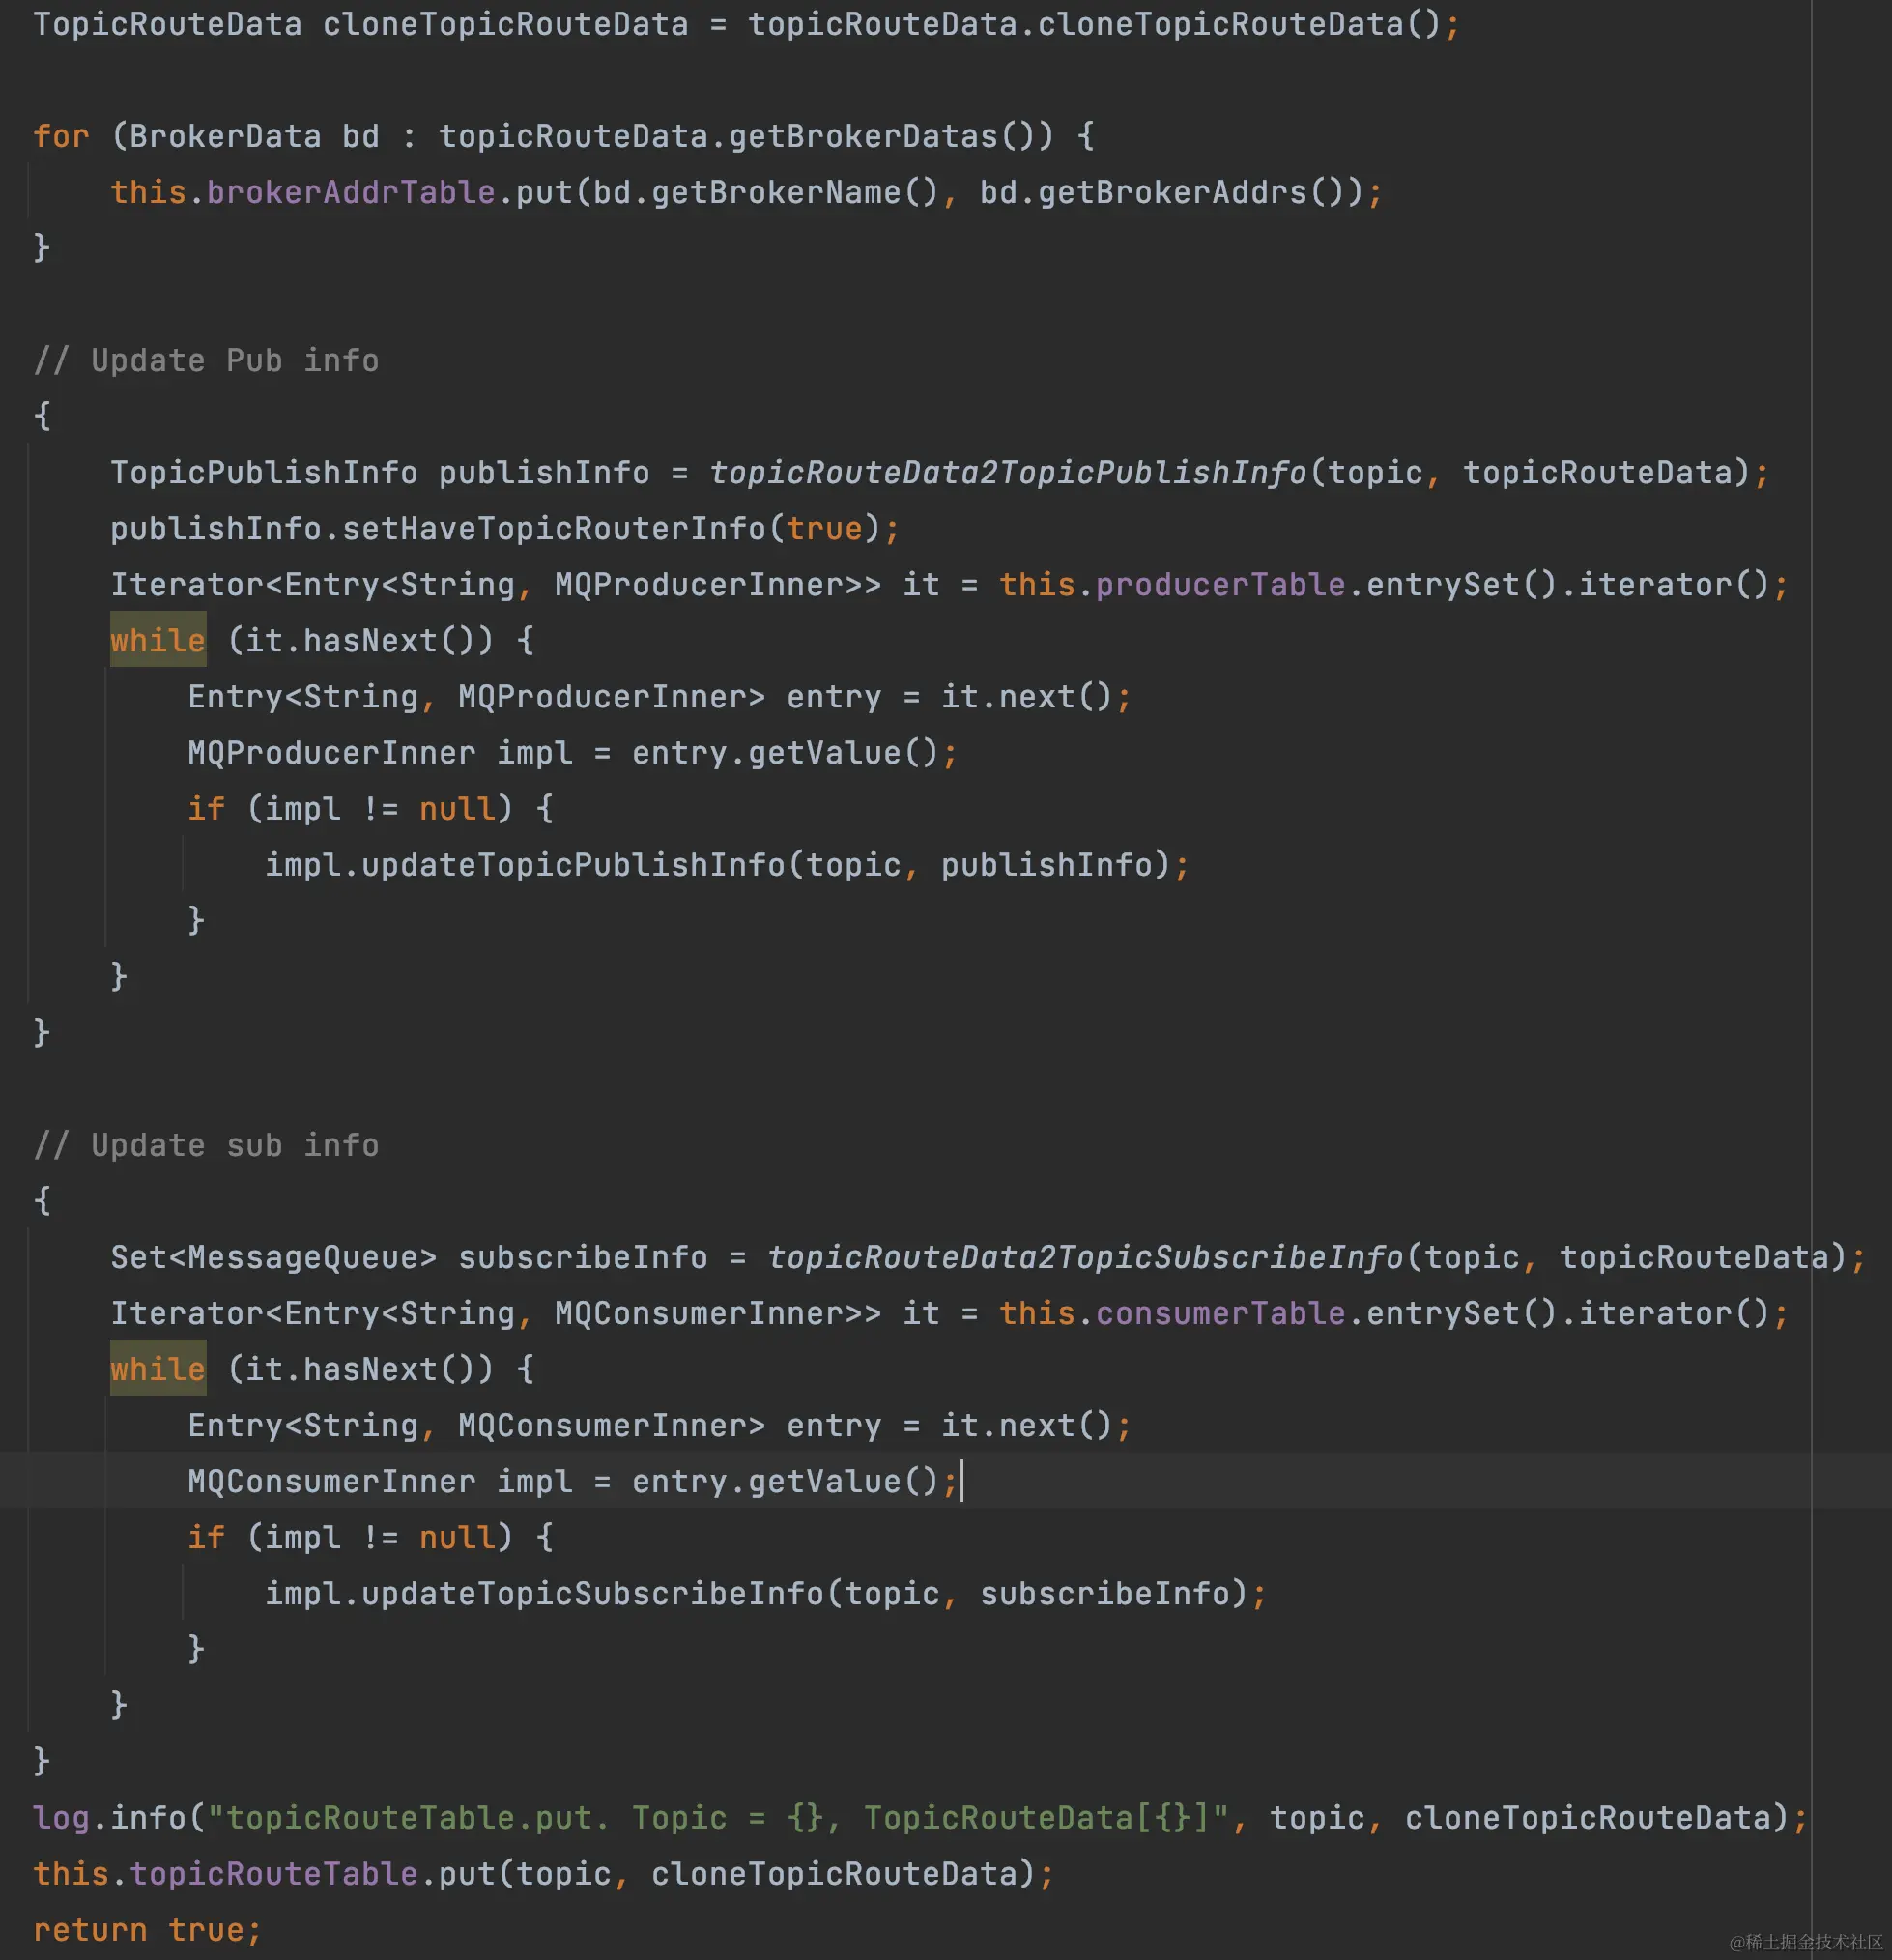Click the topicRouteTable field in last put call
Viewport: 1892px width, 1960px height.
click(x=273, y=1873)
